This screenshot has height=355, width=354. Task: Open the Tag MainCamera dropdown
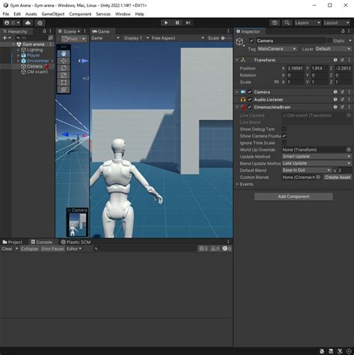tap(277, 49)
